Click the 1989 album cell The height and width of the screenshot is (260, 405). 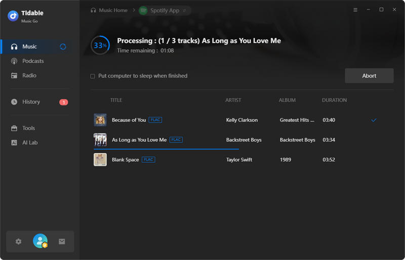coord(286,160)
